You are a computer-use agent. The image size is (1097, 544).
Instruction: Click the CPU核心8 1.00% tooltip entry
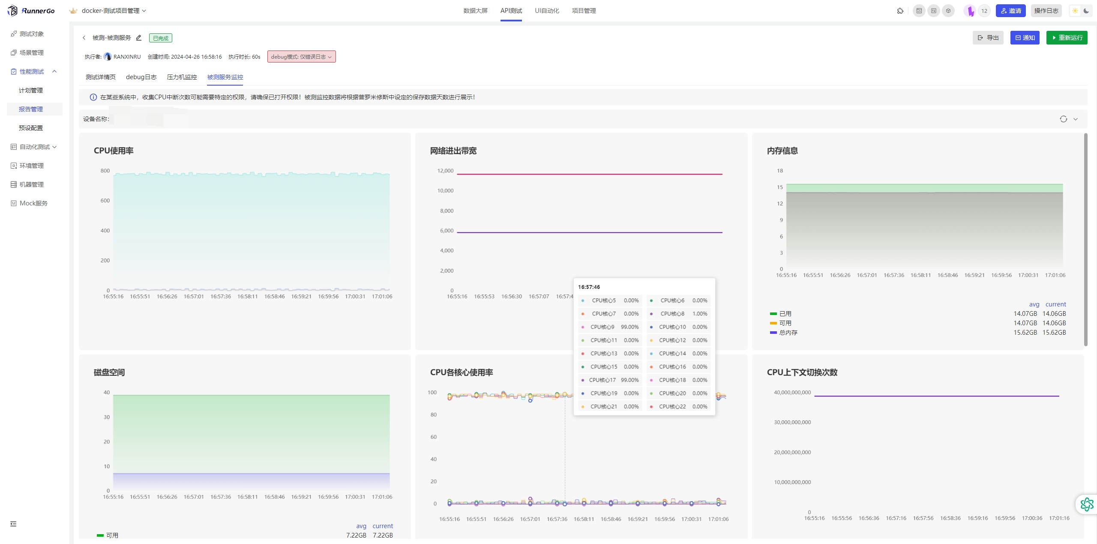click(x=678, y=314)
